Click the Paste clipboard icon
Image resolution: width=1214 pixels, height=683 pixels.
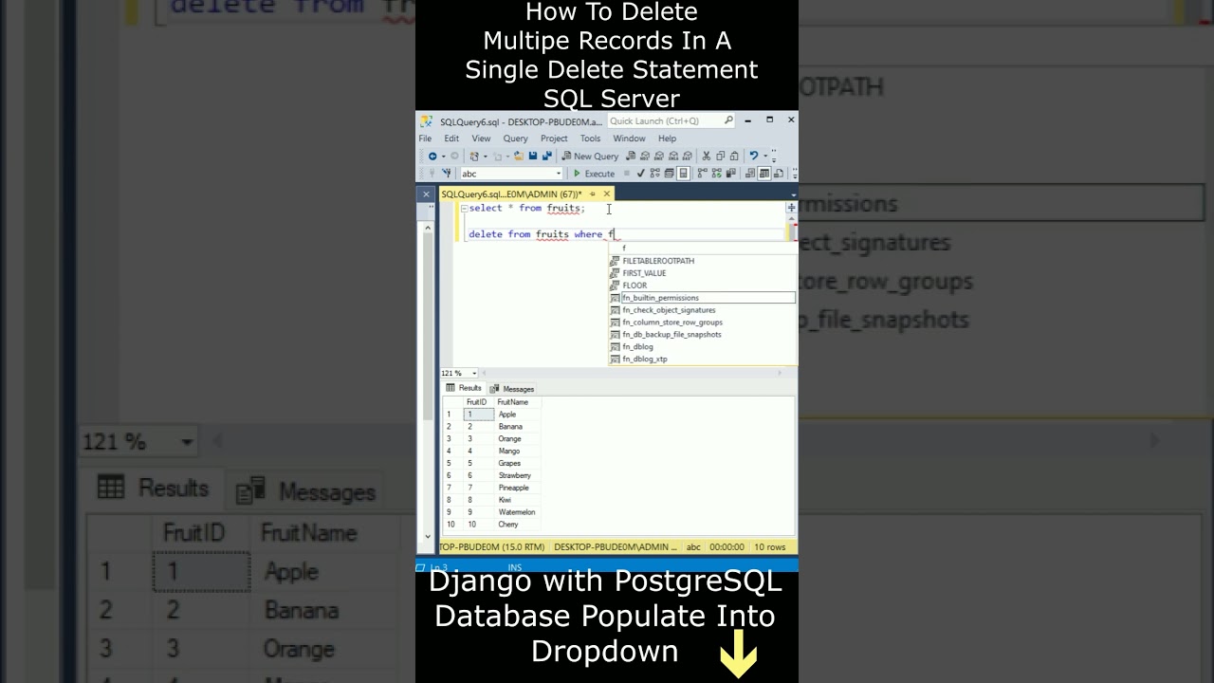[735, 157]
